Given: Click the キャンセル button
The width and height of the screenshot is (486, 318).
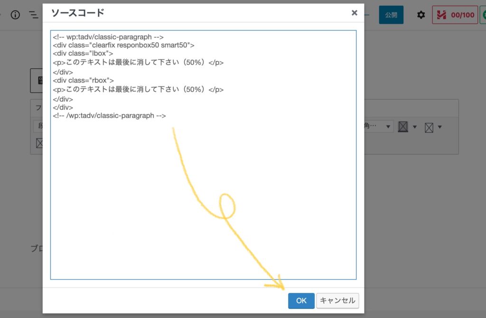Looking at the screenshot, I should click(x=337, y=300).
